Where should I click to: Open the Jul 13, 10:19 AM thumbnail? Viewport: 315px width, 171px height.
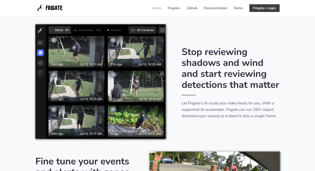tap(136, 86)
